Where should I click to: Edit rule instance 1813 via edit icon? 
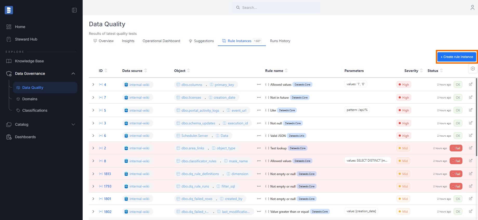[471, 174]
